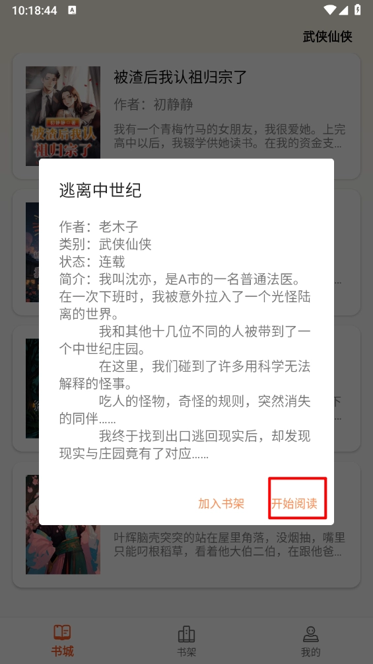Open the 书架 bookshelf icon
This screenshot has width=373, height=664.
pos(186,634)
